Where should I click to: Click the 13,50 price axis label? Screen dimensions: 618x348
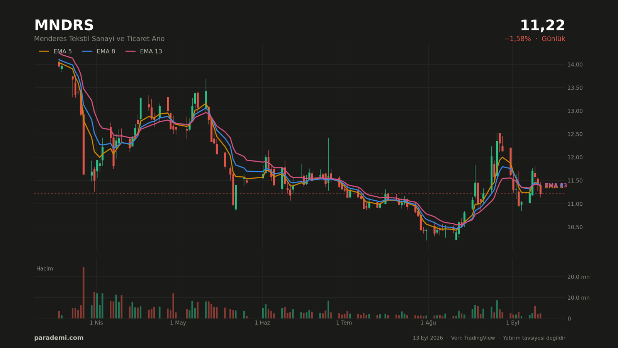(x=575, y=88)
